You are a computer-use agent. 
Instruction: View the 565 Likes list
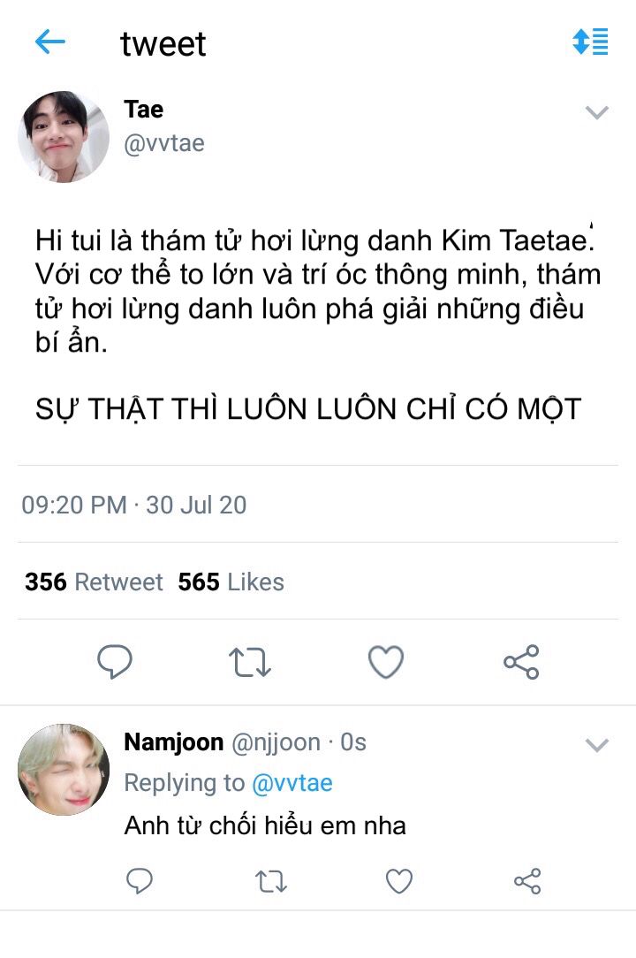click(231, 582)
